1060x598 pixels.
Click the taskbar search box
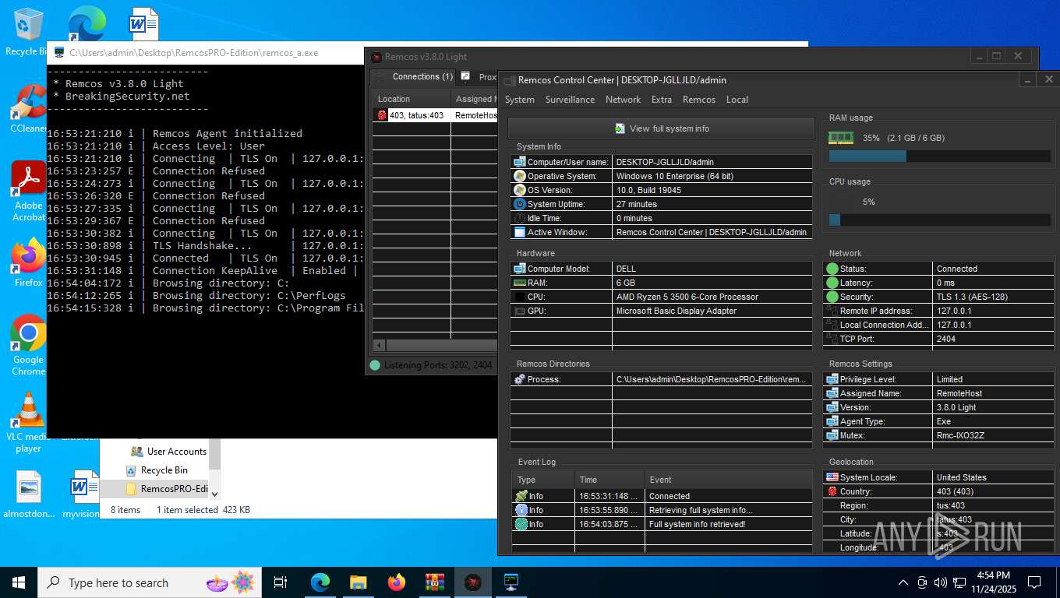pos(150,582)
